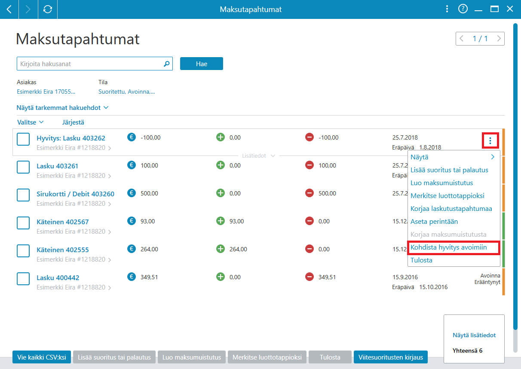
Task: Go back with the left arrow icon
Action: (9, 9)
